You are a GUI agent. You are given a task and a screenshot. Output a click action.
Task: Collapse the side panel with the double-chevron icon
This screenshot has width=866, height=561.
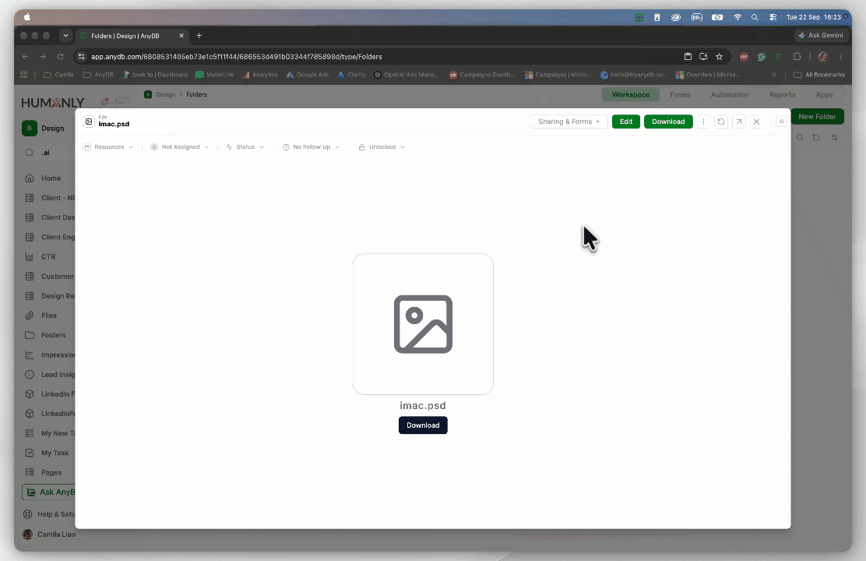click(781, 121)
